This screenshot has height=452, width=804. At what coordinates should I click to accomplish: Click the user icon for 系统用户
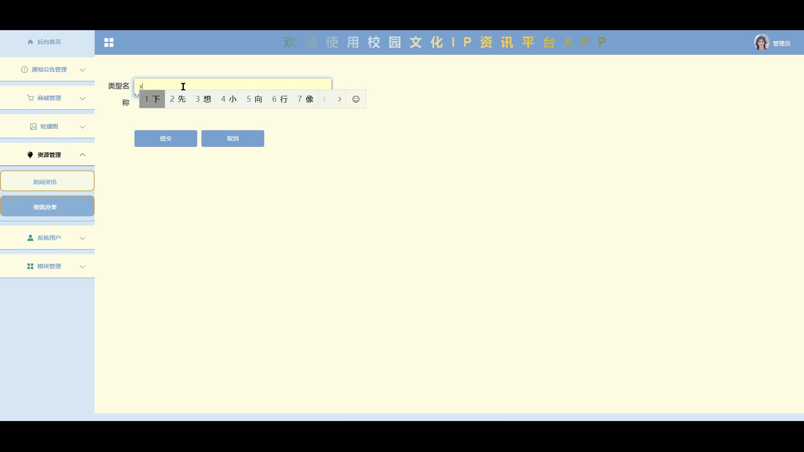click(x=30, y=238)
